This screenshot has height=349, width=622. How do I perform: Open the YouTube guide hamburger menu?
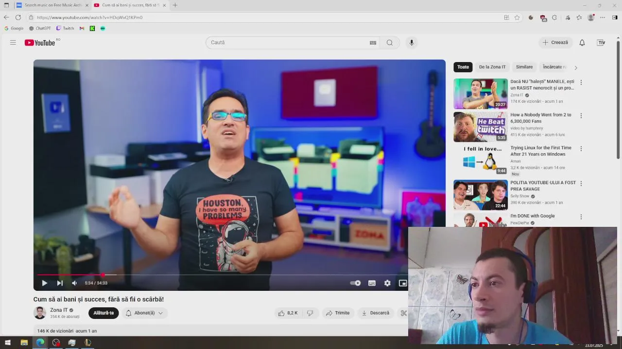coord(13,43)
